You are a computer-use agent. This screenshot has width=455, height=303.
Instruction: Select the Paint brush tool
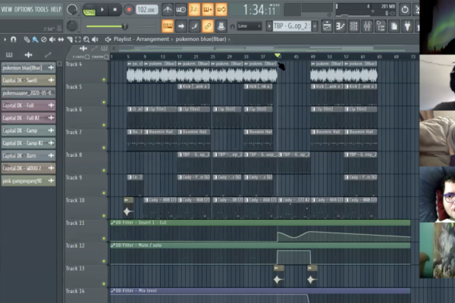pos(35,39)
